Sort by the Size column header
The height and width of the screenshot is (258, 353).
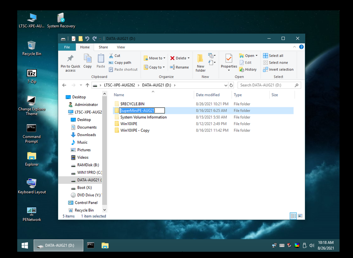(282, 95)
